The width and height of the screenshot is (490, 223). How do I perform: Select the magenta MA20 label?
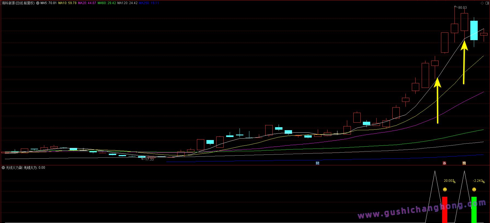tap(87, 3)
